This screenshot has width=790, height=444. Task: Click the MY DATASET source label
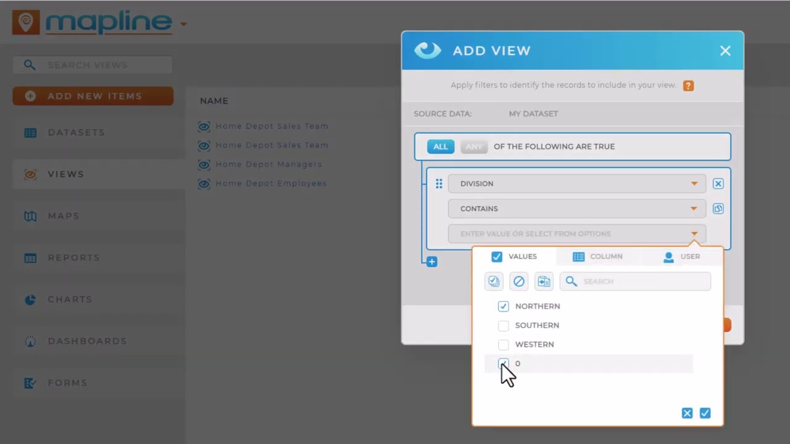[x=533, y=113]
